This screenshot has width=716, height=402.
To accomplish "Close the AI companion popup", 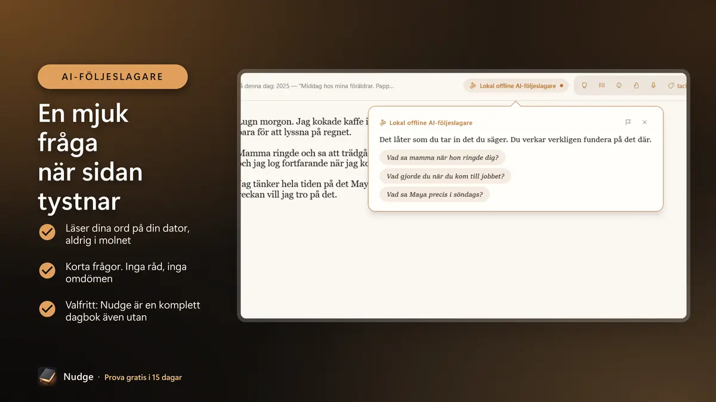I will pyautogui.click(x=644, y=122).
